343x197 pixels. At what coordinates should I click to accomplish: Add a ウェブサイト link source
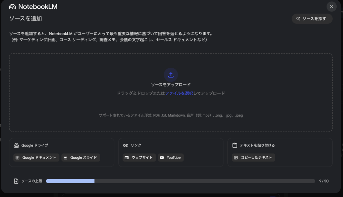point(139,157)
